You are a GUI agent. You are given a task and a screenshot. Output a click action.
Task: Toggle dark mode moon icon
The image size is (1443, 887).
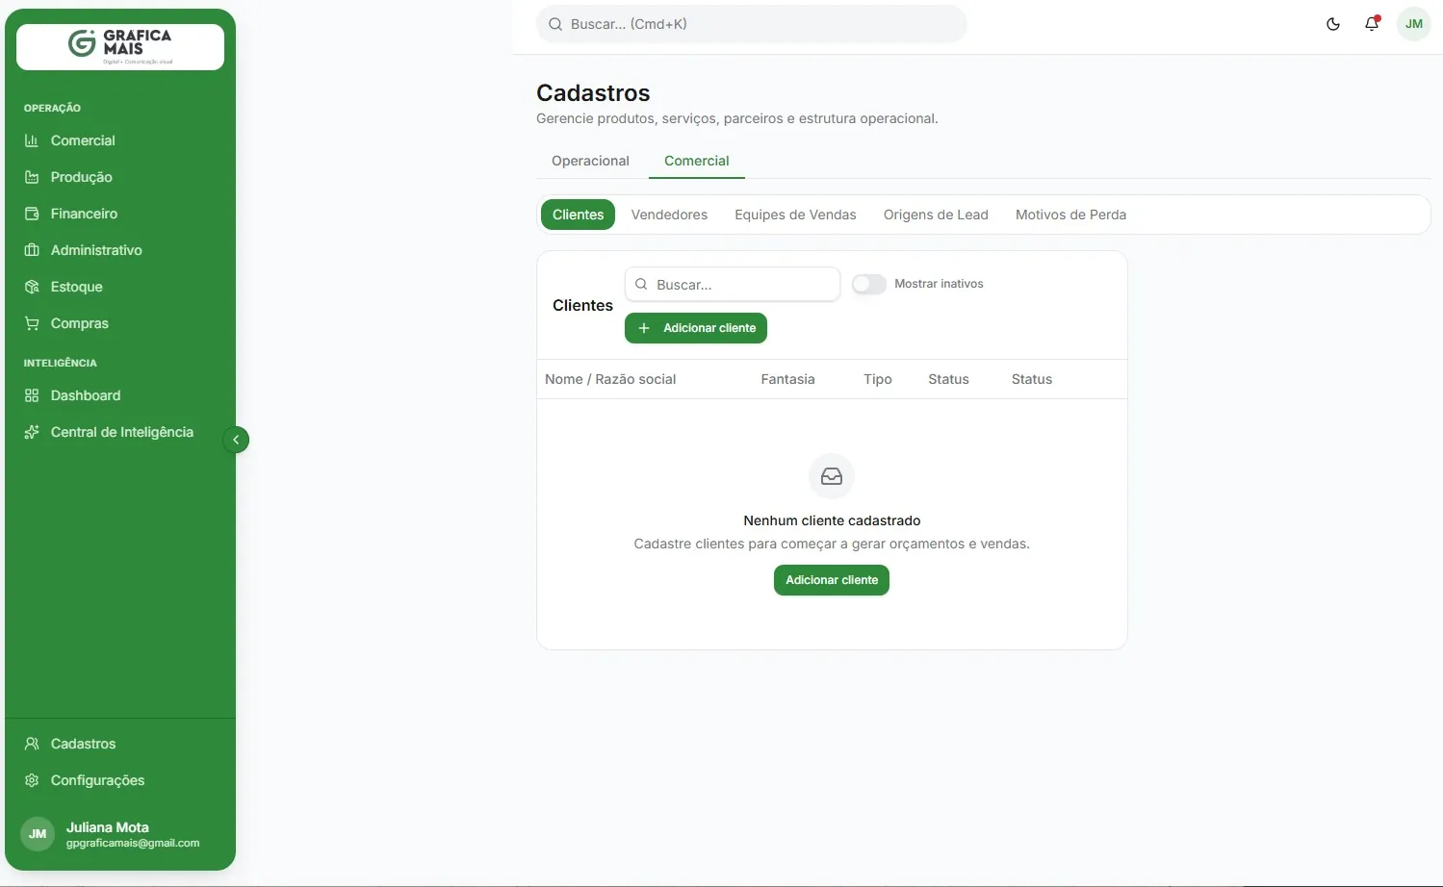point(1333,24)
